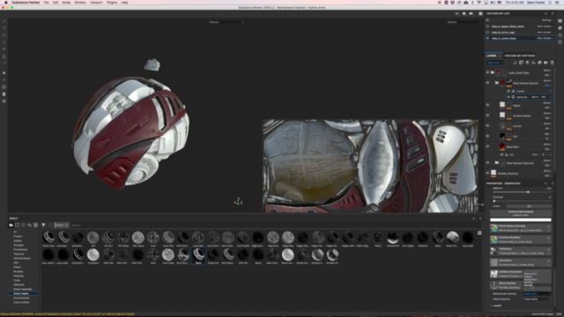
Task: Collapse the Steel Painted Stained folder
Action: 497,83
